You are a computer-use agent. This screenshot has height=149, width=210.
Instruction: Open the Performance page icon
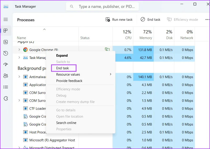click(6, 42)
